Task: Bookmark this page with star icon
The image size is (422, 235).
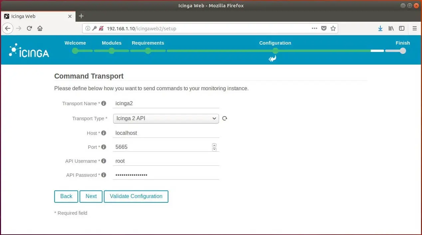Action: click(x=333, y=28)
